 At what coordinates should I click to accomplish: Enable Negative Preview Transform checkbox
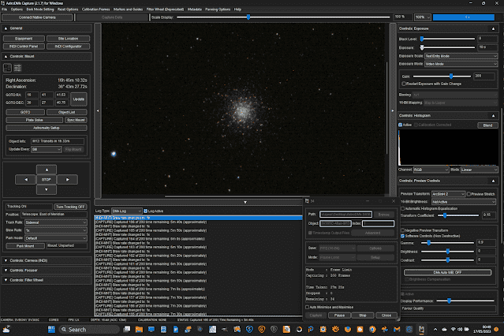403,229
